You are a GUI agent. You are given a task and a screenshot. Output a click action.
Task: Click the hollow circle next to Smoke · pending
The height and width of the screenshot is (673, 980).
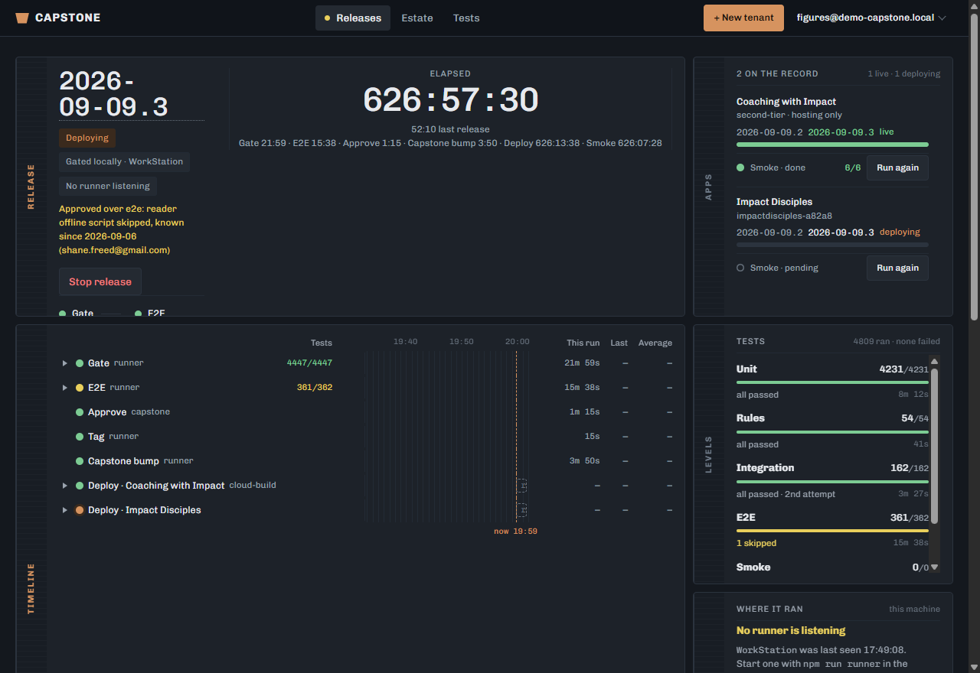click(x=740, y=268)
